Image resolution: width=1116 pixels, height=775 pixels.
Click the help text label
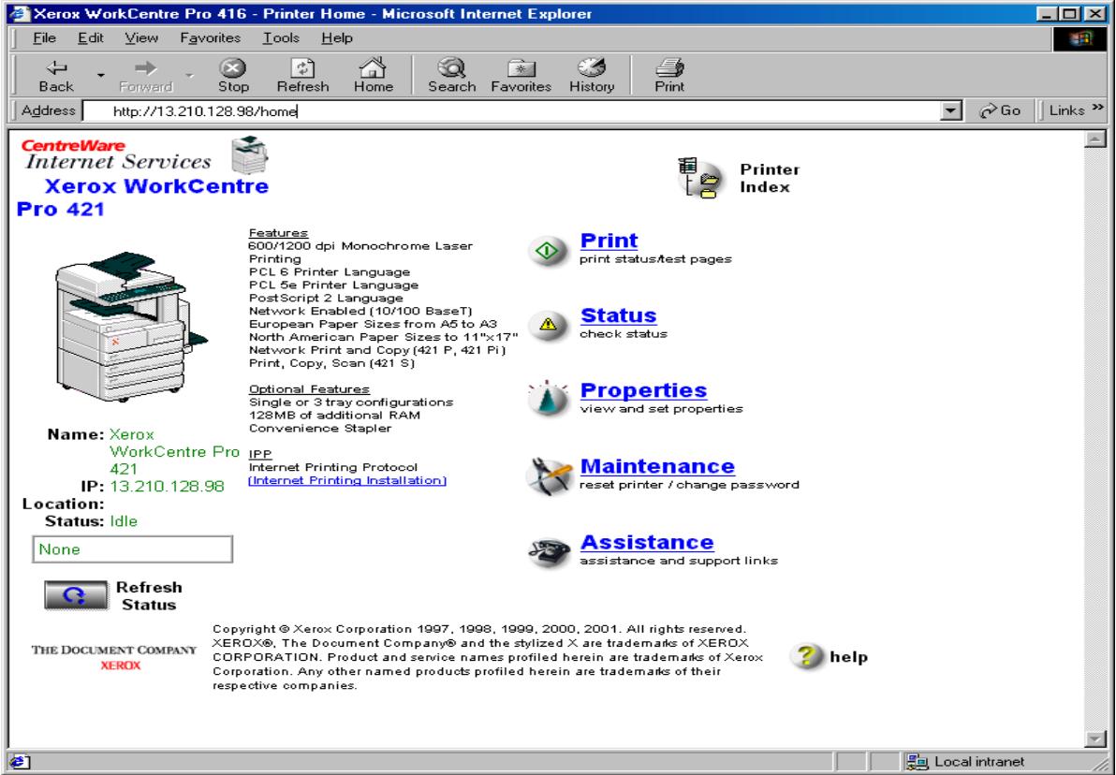(848, 657)
